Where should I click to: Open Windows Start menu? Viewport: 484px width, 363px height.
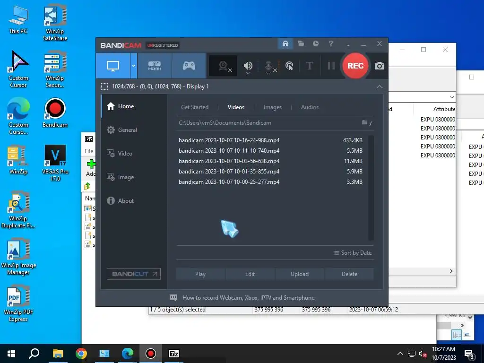[x=11, y=354]
